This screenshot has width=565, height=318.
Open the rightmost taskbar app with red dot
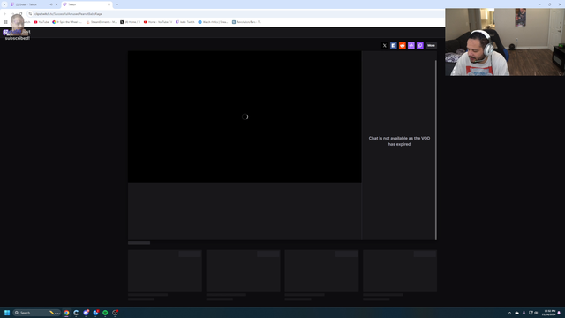115,313
